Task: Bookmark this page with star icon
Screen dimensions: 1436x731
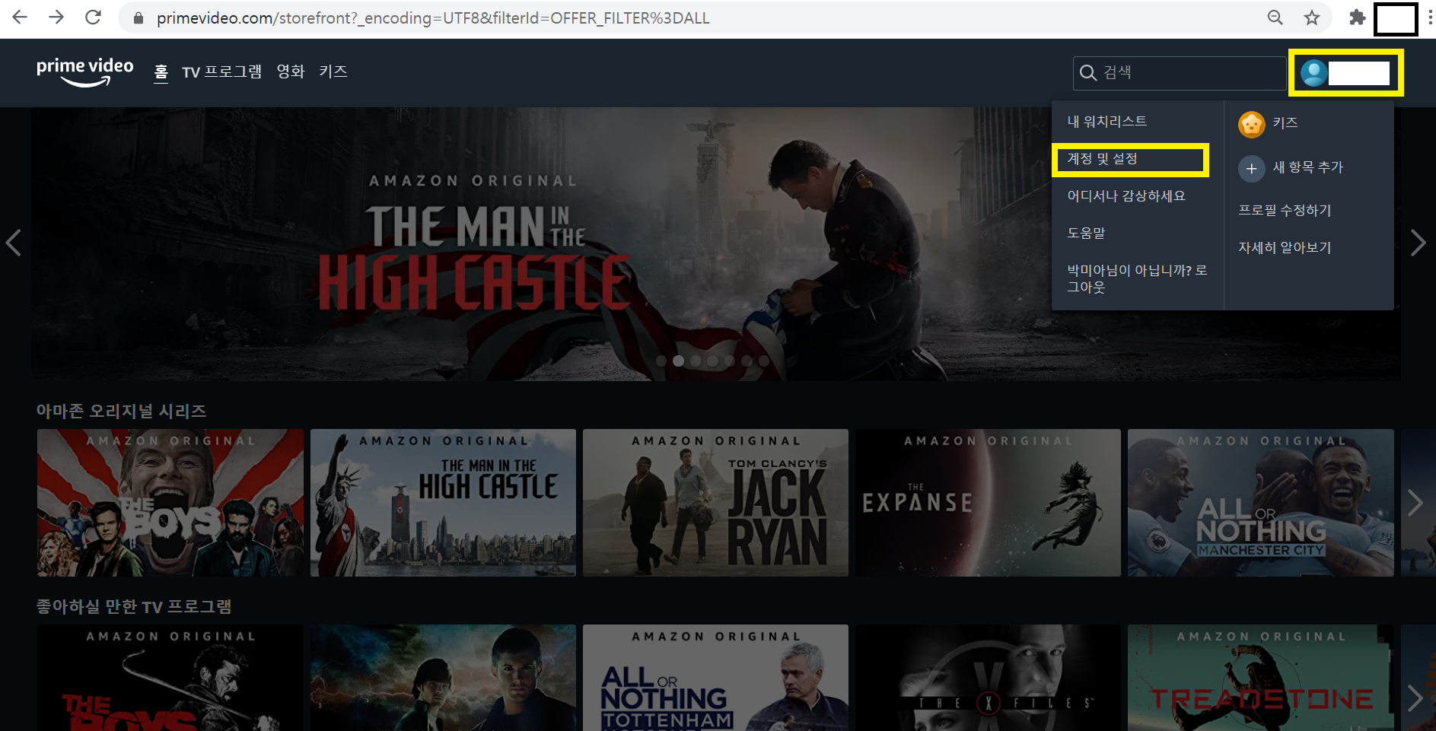Action: pos(1312,17)
